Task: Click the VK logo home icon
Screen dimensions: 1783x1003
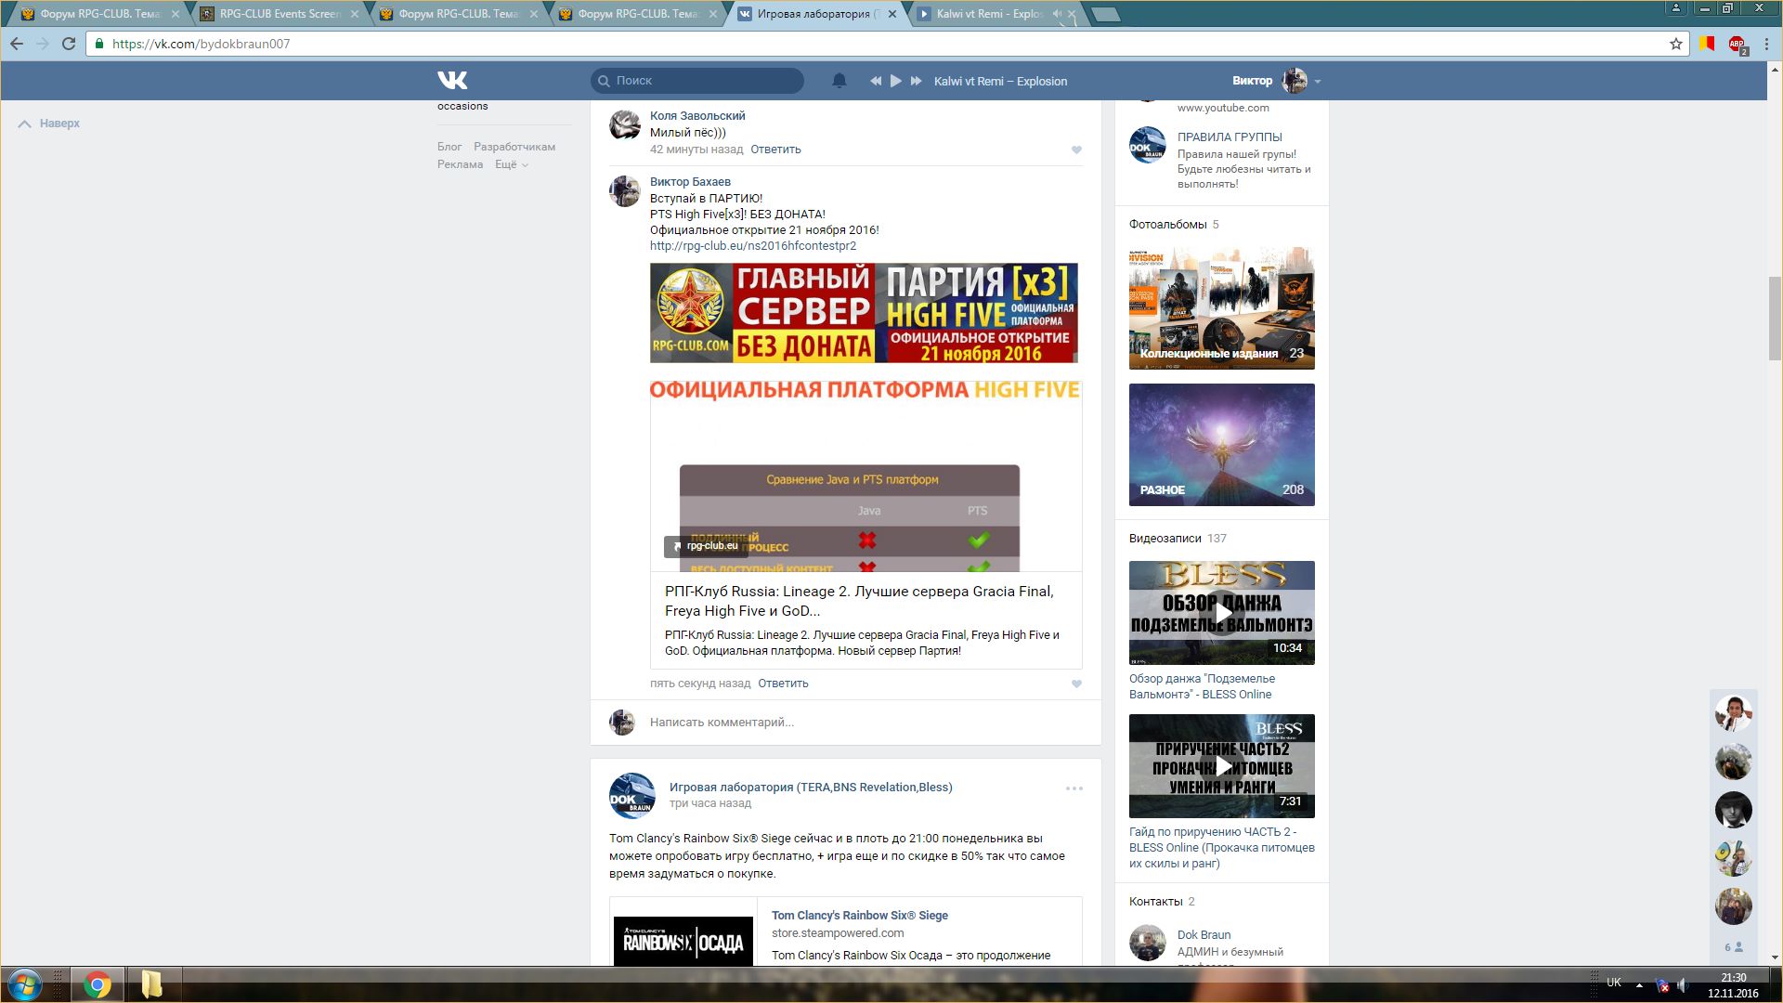Action: coord(452,81)
